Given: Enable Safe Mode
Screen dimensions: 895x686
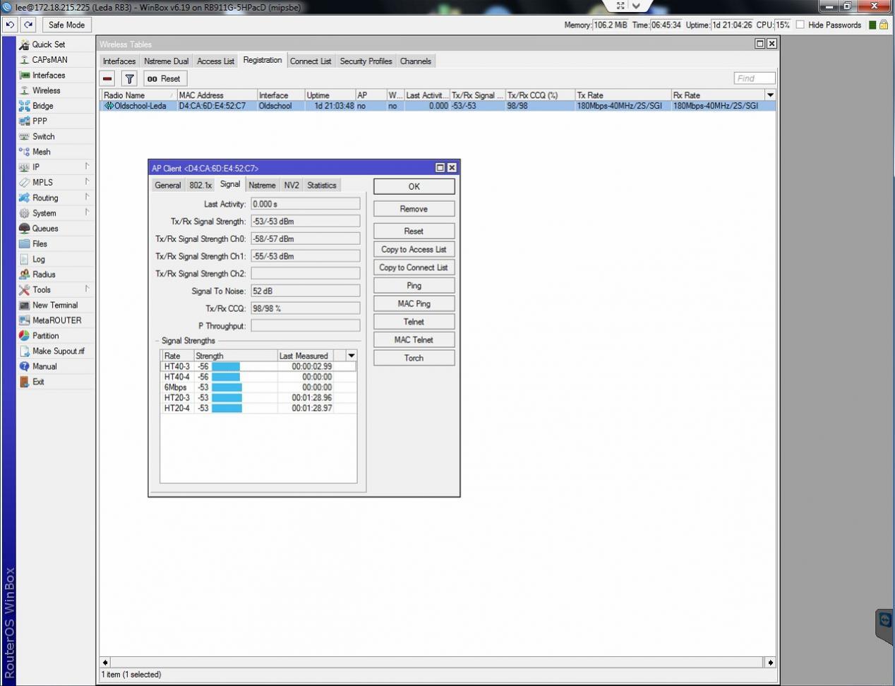Looking at the screenshot, I should pyautogui.click(x=66, y=25).
